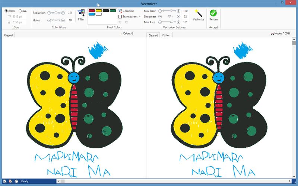Image resolution: width=298 pixels, height=186 pixels.
Task: Pick the red swatch in Final Colors
Action: tap(91, 11)
